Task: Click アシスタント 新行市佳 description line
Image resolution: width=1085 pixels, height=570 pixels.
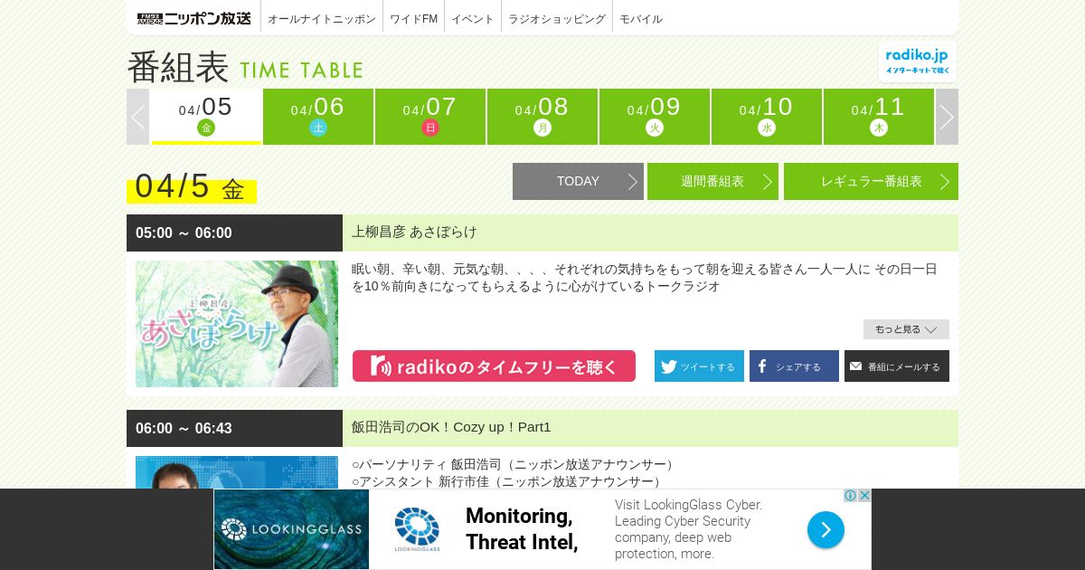Action: [508, 481]
